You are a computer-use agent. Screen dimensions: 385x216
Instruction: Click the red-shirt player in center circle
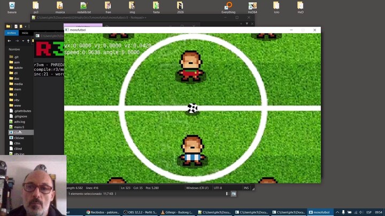point(191,66)
